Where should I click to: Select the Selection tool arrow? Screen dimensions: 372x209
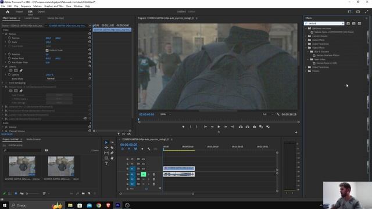(106, 142)
